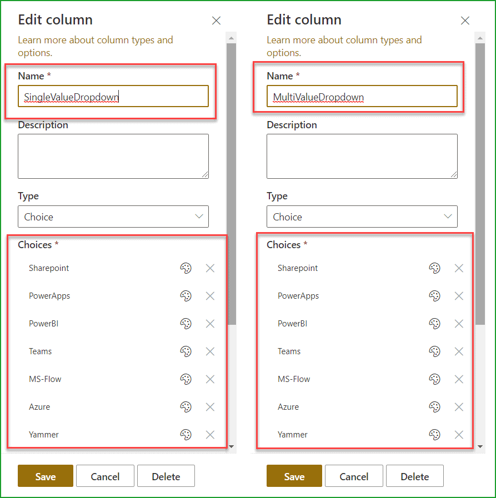Click the SingleValueDropdown name field

pyautogui.click(x=113, y=96)
